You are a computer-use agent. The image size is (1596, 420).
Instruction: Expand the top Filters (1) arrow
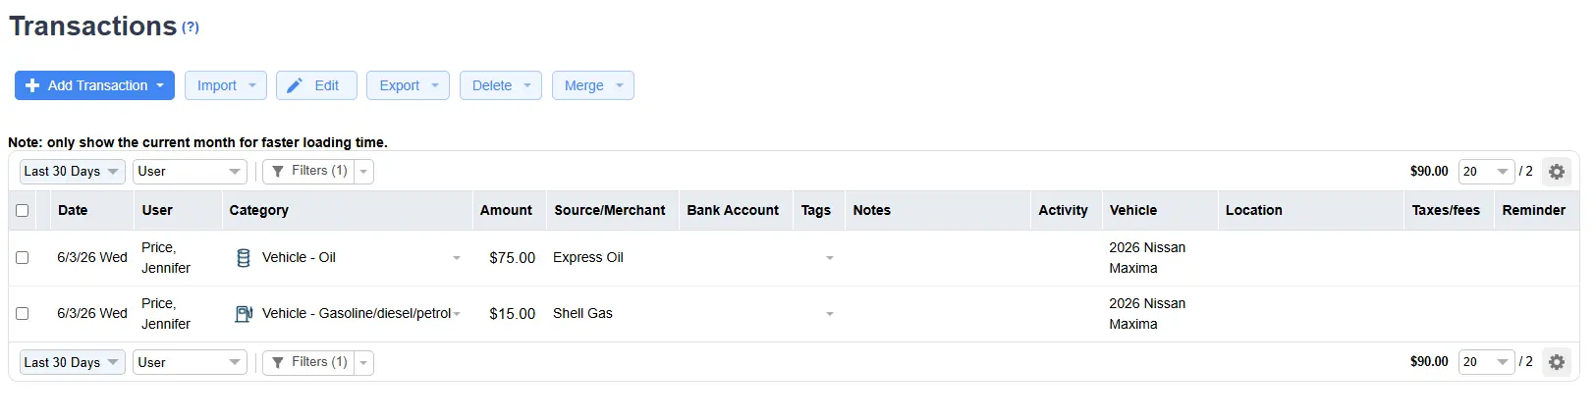[x=363, y=171]
